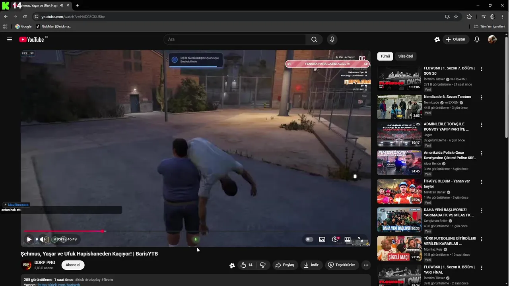Open Tüm Yer İşaretleri bookmarks folder
509x286 pixels.
(x=489, y=27)
